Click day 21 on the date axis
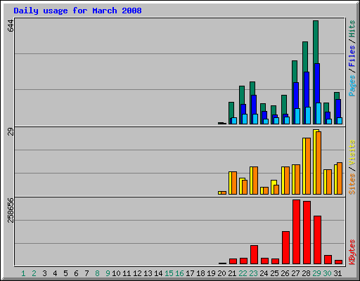Screen dimensions: 360x281 click(232, 273)
